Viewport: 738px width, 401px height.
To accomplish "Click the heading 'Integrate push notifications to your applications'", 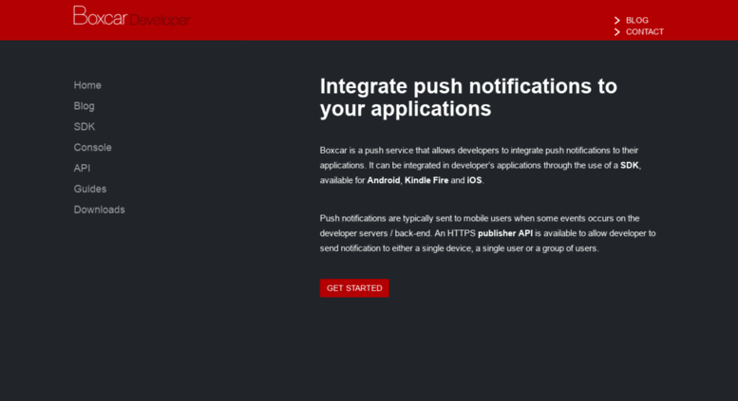I will 468,98.
